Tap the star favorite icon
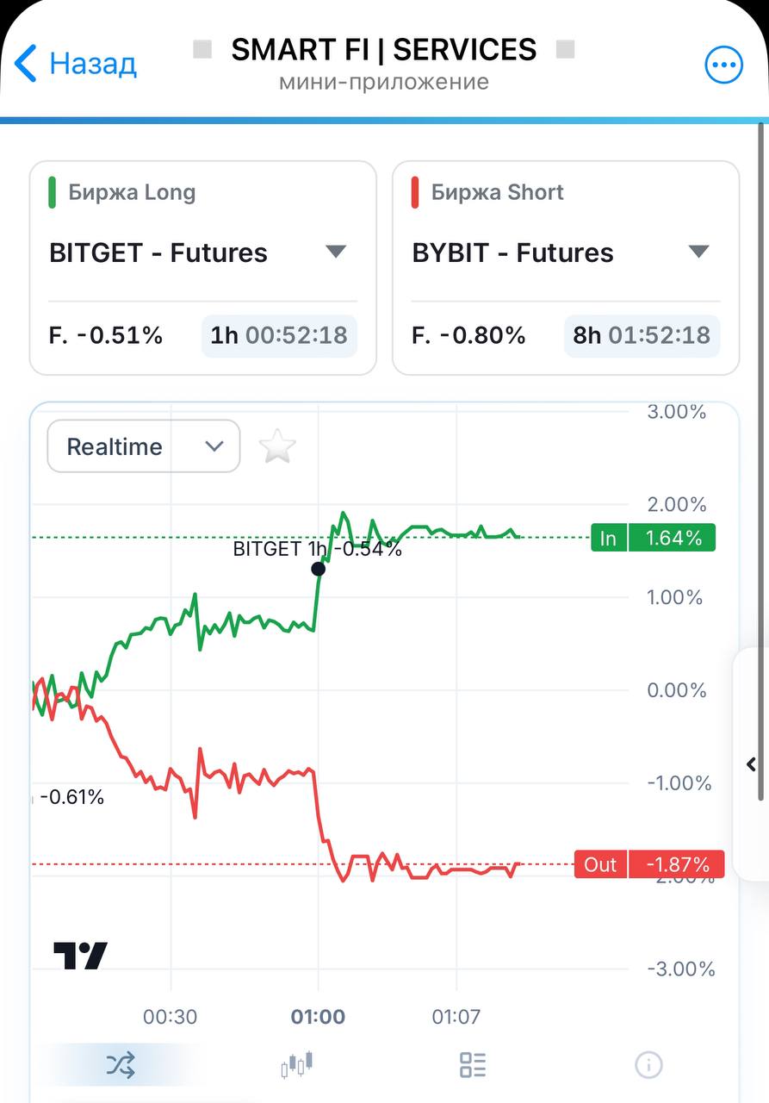 click(277, 446)
